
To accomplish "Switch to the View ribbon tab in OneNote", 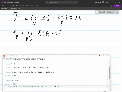I will pos(33,6).
